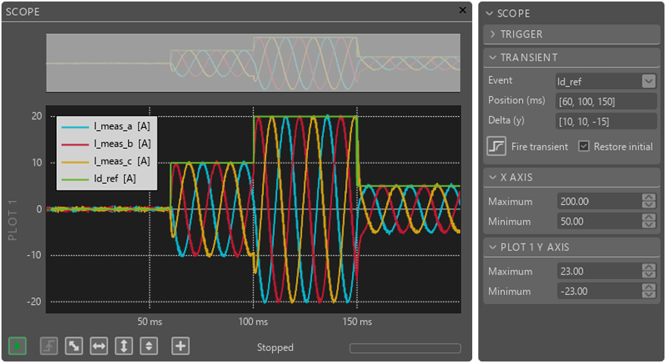The width and height of the screenshot is (666, 363).
Task: Click the stepper arrows of Y axis Maximum
Action: tap(649, 271)
